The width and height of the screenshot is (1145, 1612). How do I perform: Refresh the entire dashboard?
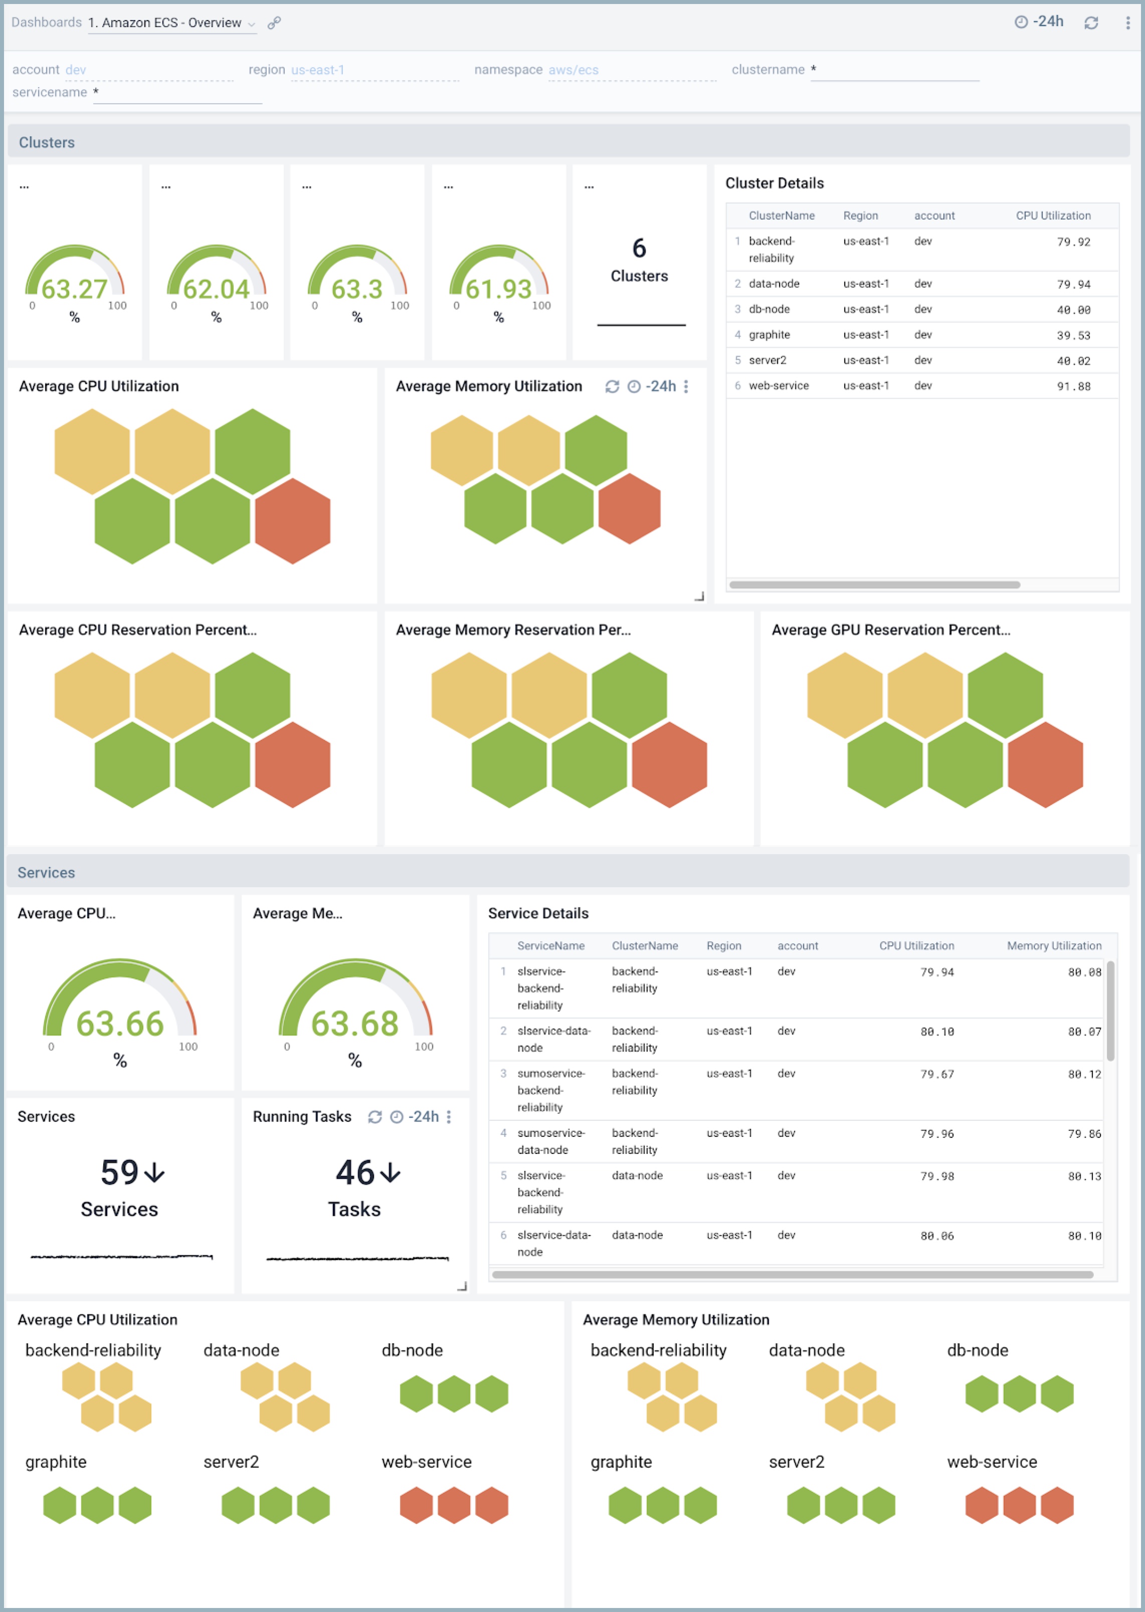(x=1090, y=23)
